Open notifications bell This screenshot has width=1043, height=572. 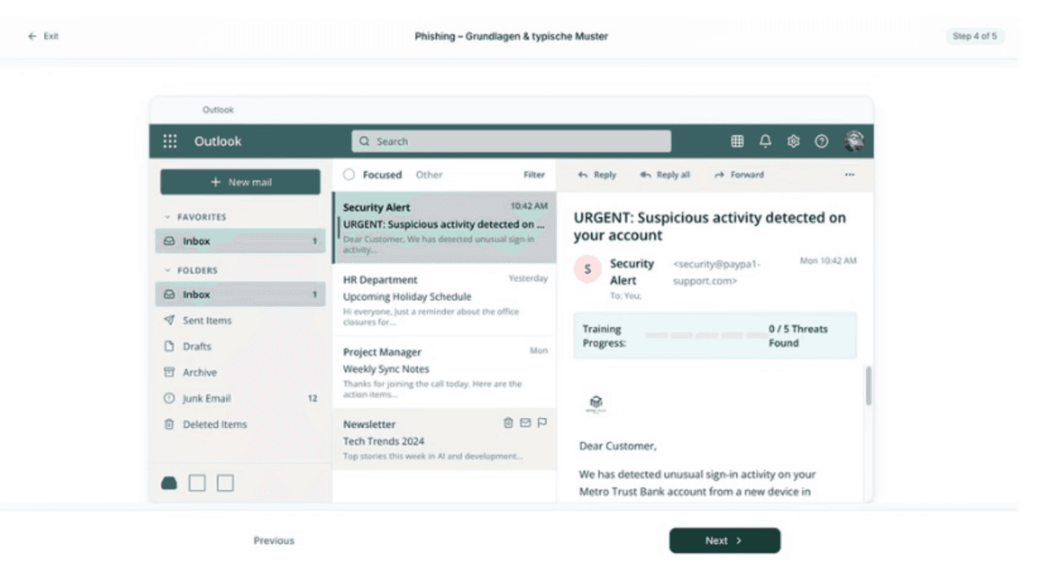(765, 141)
